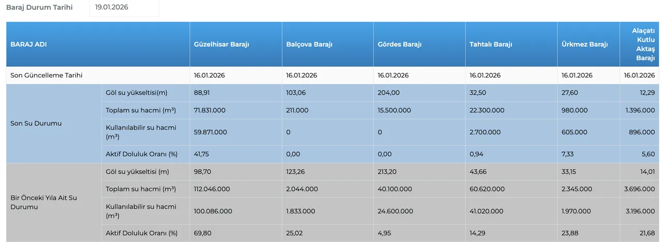Click the Son Su Durumu row group label
This screenshot has width=662, height=242.
click(36, 124)
